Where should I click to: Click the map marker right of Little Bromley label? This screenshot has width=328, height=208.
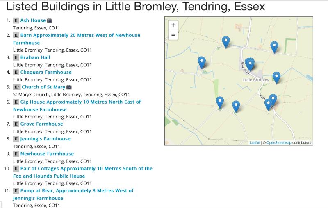[x=276, y=77]
